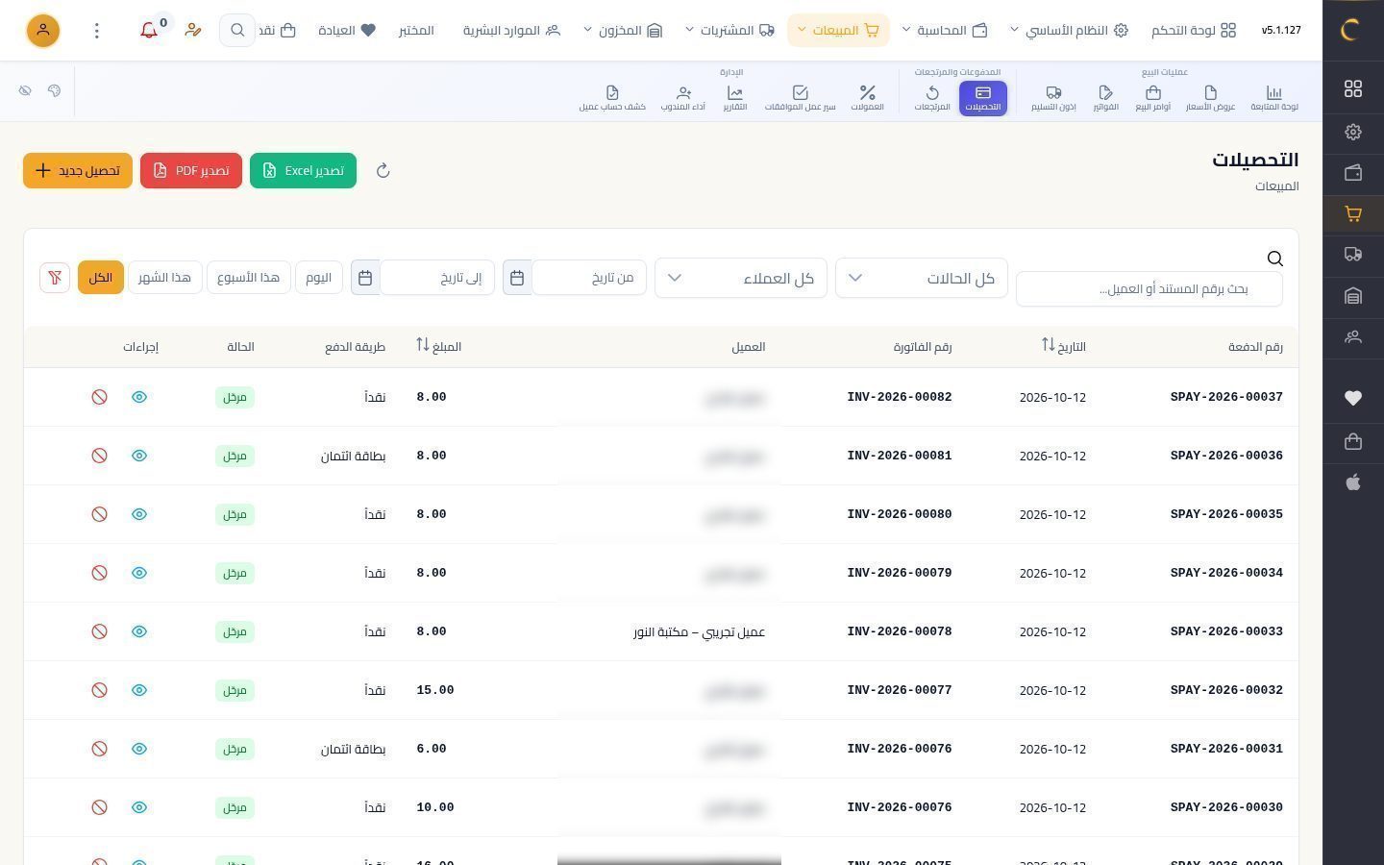The image size is (1384, 865).
Task: Expand the كل الحالات status dropdown
Action: click(922, 278)
